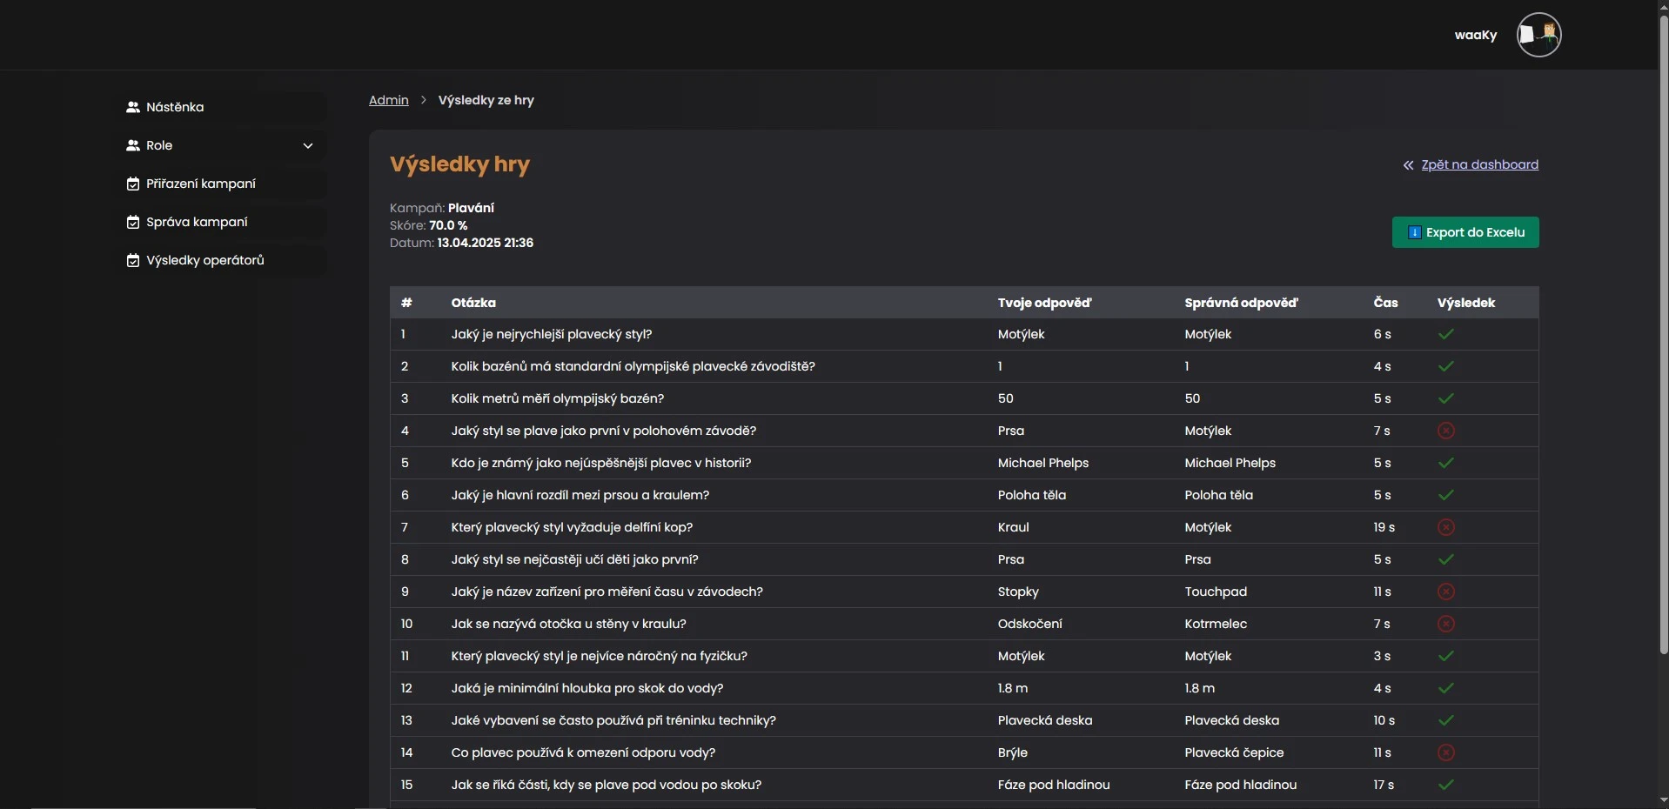
Task: Click the 'Výsledky hry' heading
Action: coord(459,164)
